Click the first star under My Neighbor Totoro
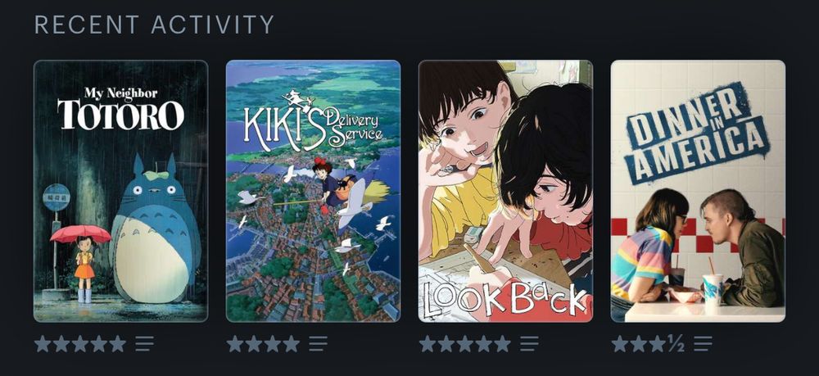Viewport: 819px width, 376px height. pyautogui.click(x=43, y=343)
